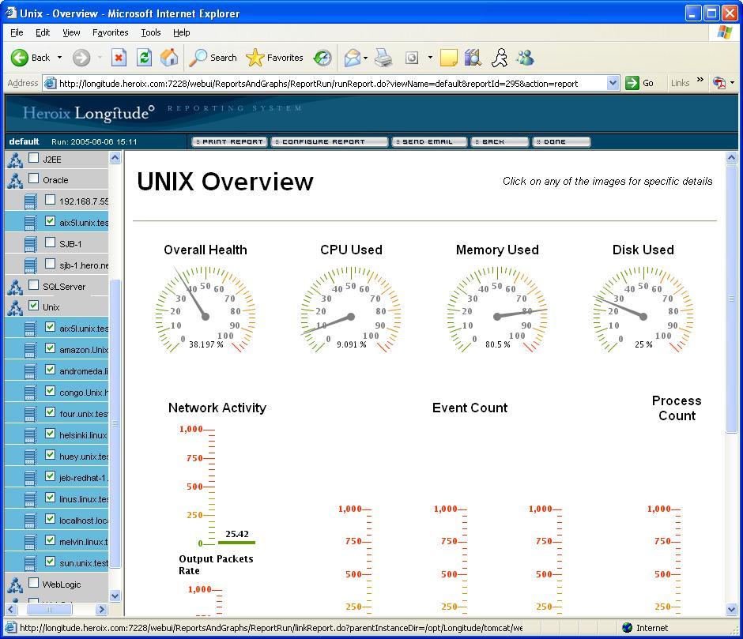Screen dimensions: 743x639
Task: Expand the Mail icon dropdown arrow
Action: click(x=365, y=58)
